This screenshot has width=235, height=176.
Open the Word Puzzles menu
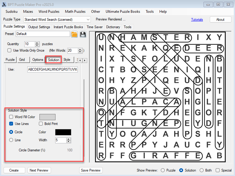click(49, 12)
